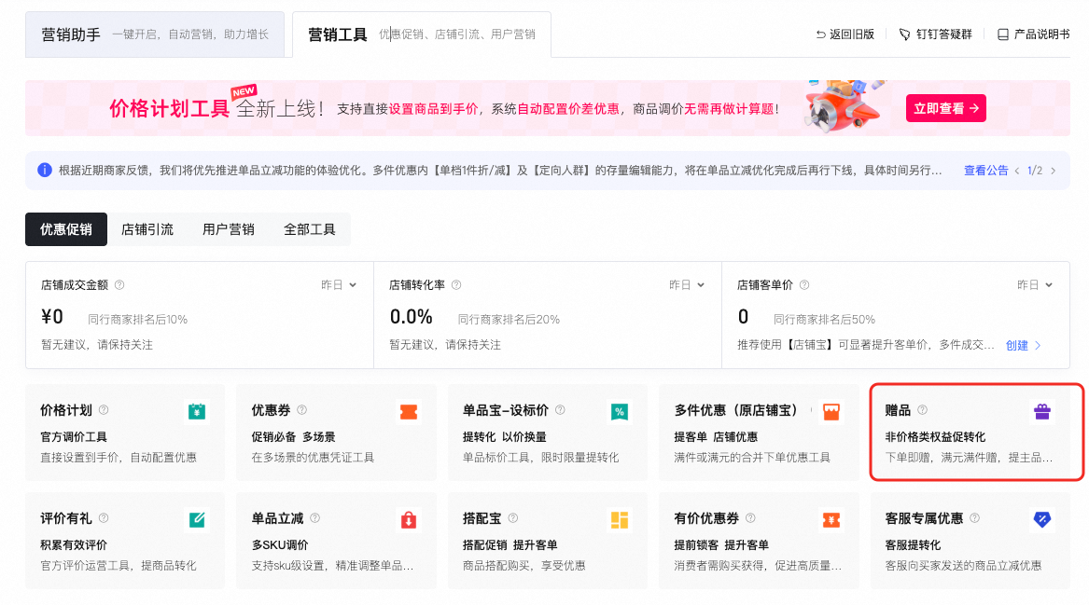
Task: Click the 1/2 announcement page indicator
Action: coord(1035,171)
